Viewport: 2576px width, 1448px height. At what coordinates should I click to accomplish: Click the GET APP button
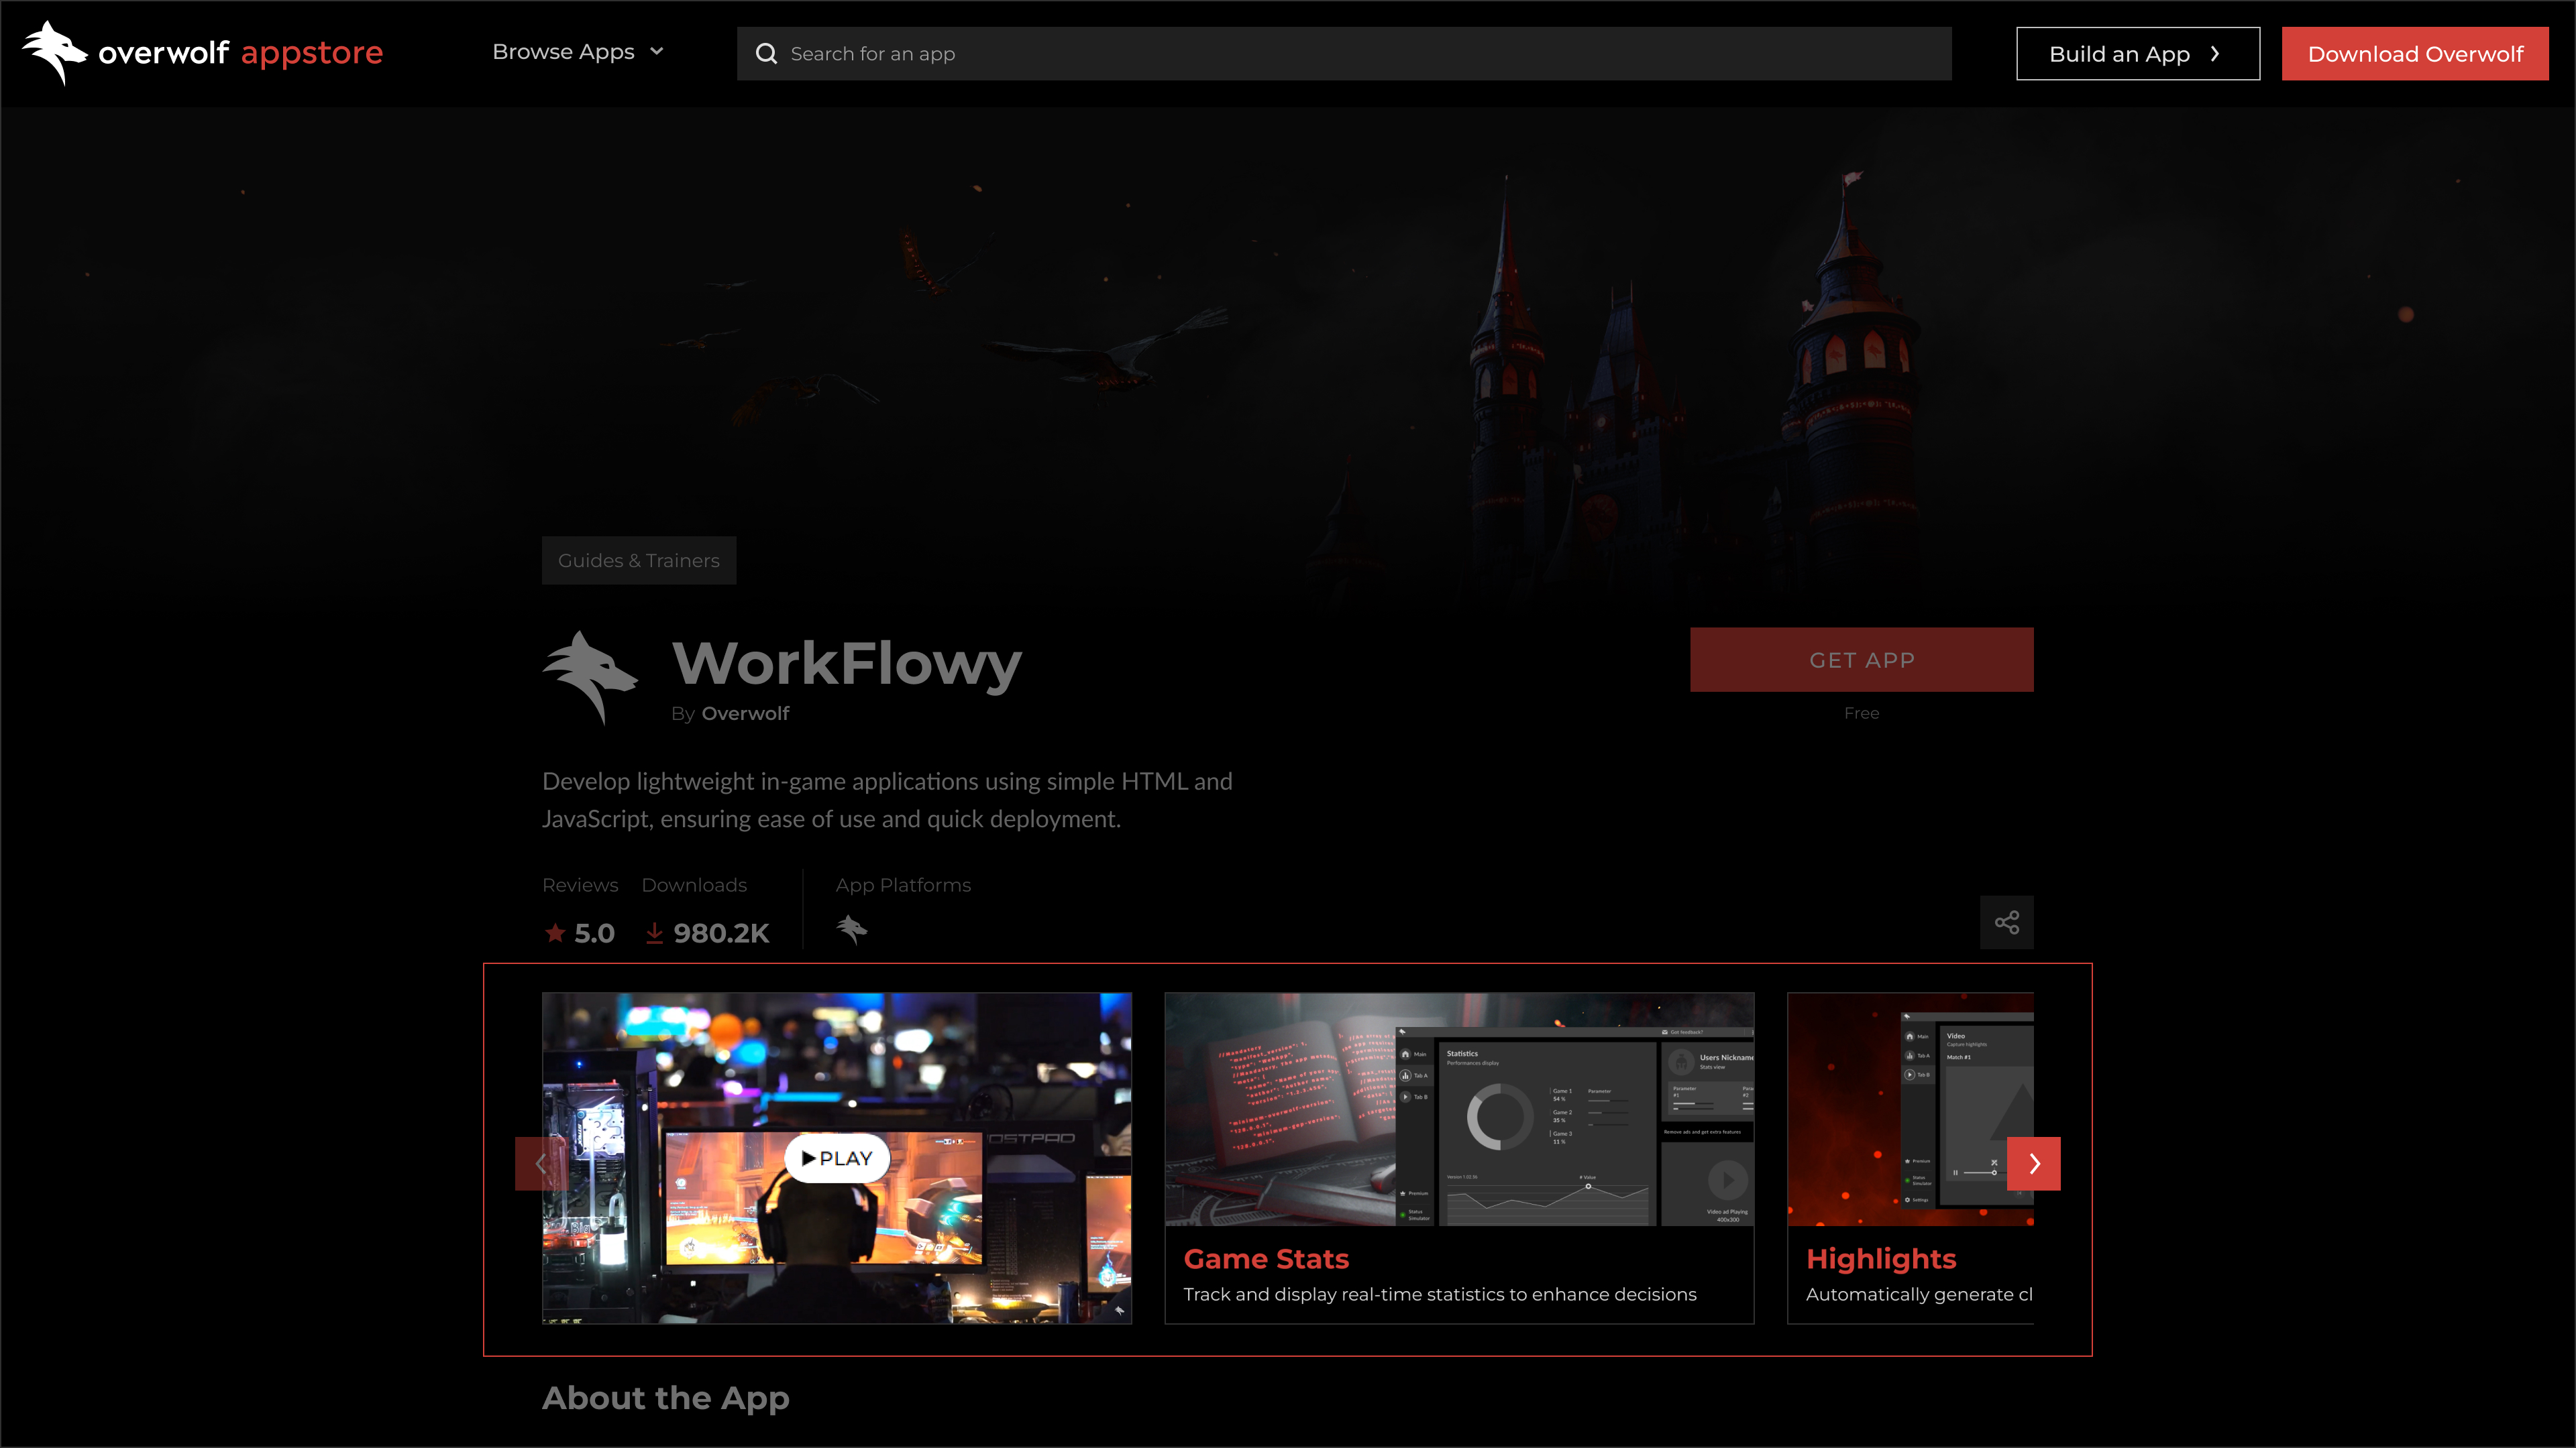click(x=1861, y=660)
